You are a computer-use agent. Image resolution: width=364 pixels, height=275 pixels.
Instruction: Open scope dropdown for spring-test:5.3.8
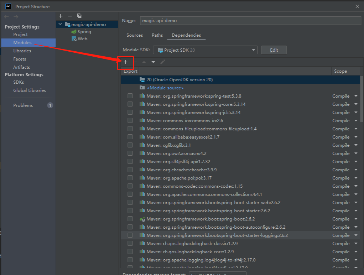pyautogui.click(x=356, y=96)
